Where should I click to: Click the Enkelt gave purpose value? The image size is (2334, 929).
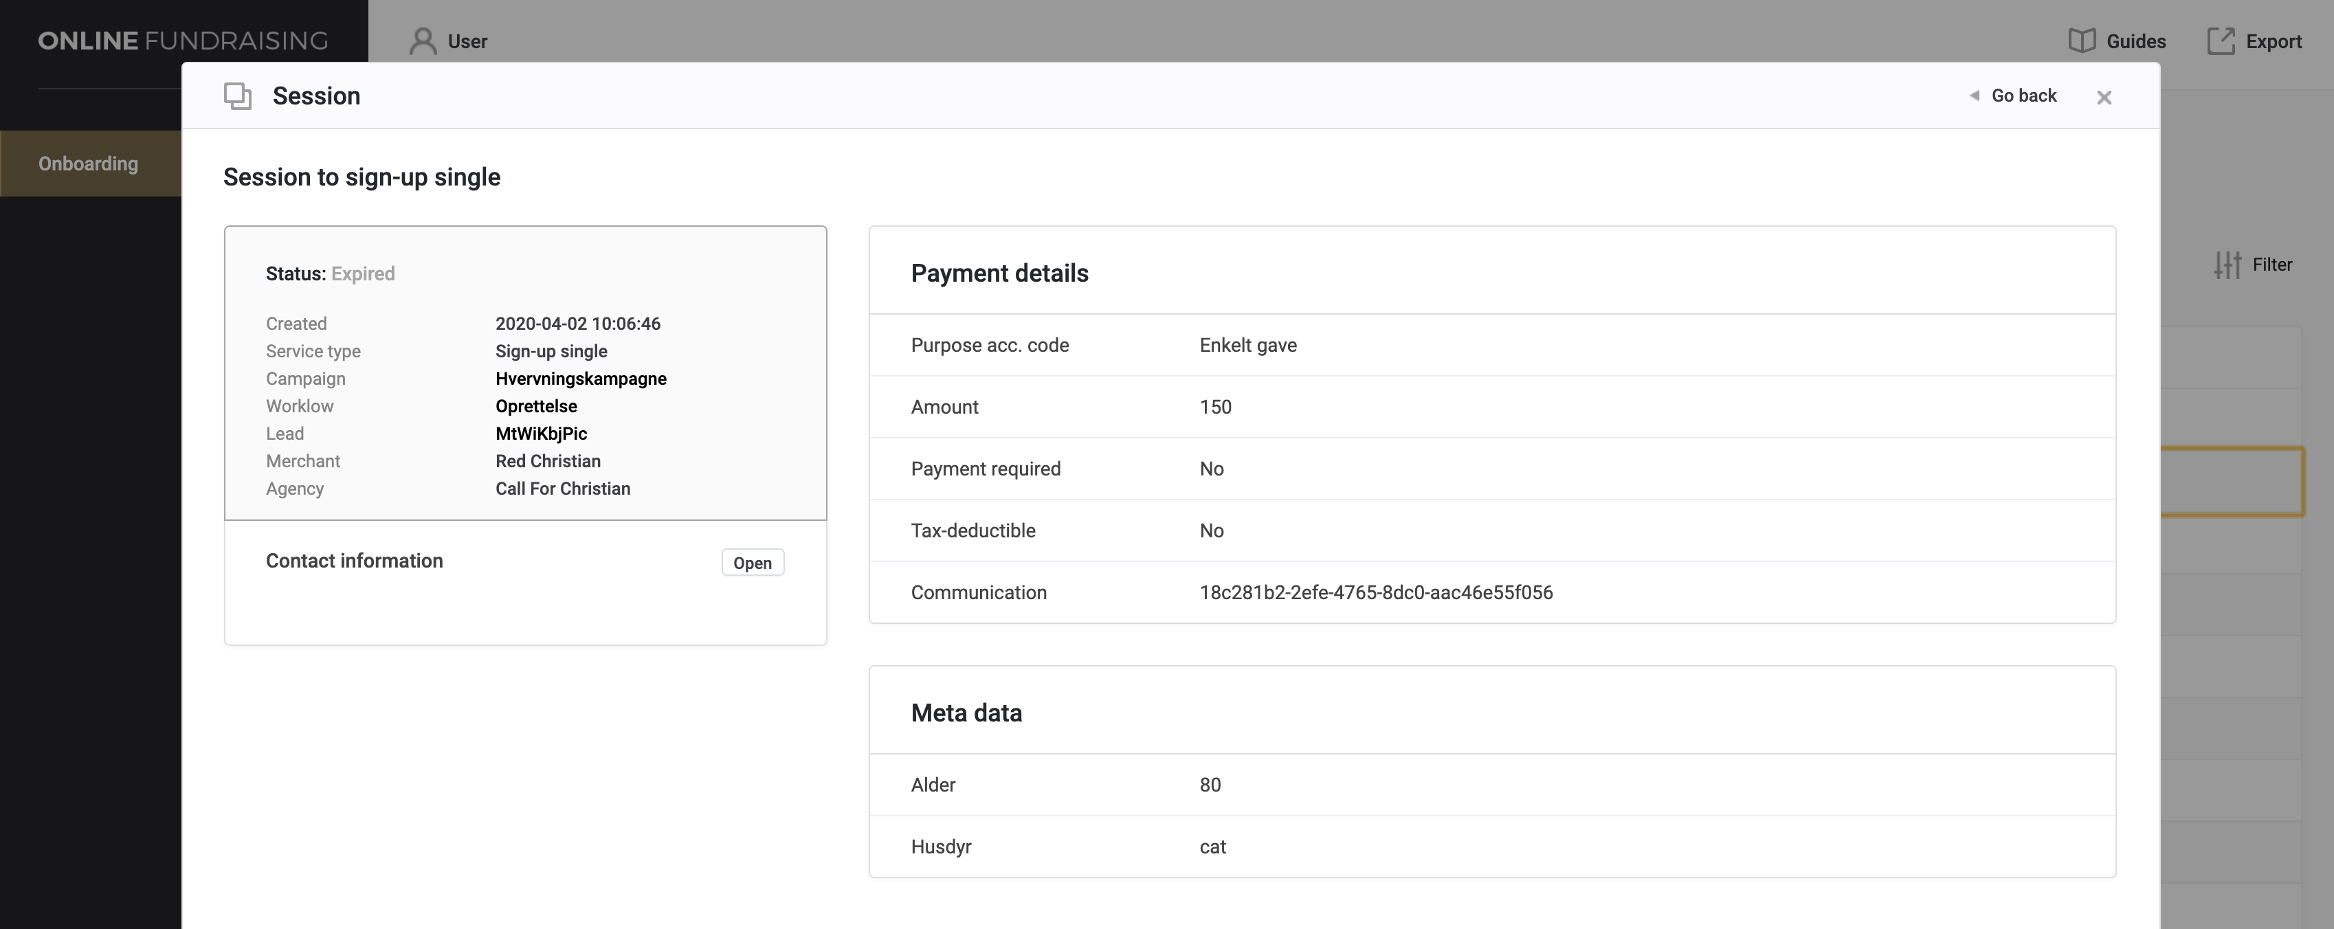[1247, 345]
